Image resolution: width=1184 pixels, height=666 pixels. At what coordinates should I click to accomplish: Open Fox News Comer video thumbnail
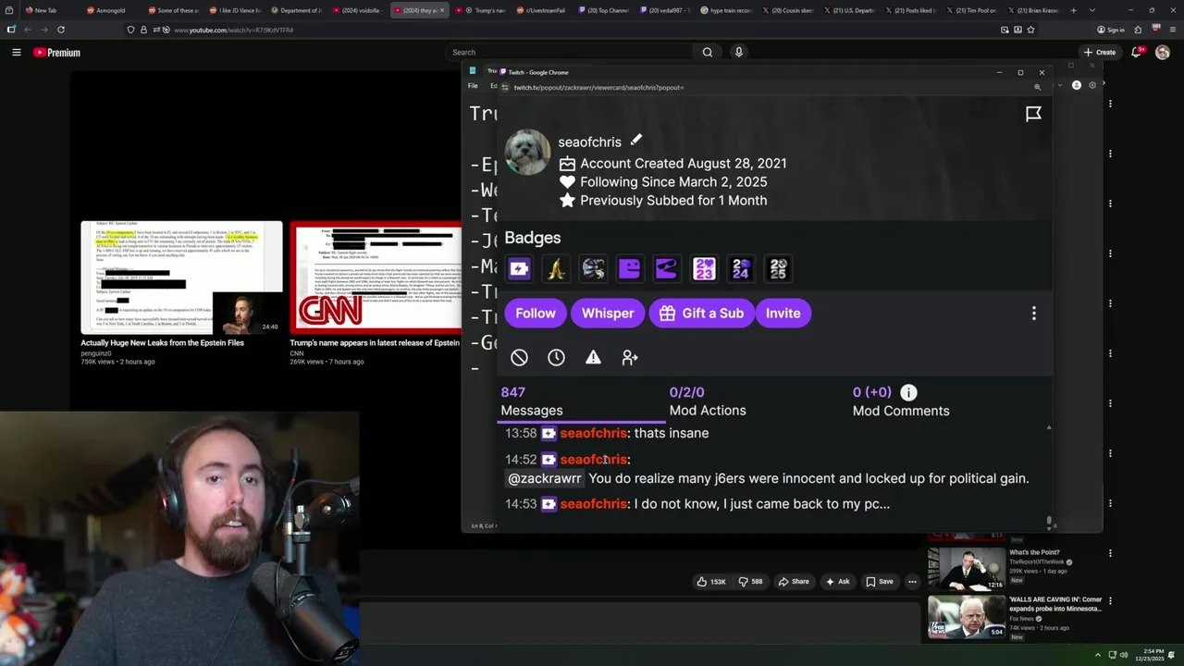(x=966, y=617)
